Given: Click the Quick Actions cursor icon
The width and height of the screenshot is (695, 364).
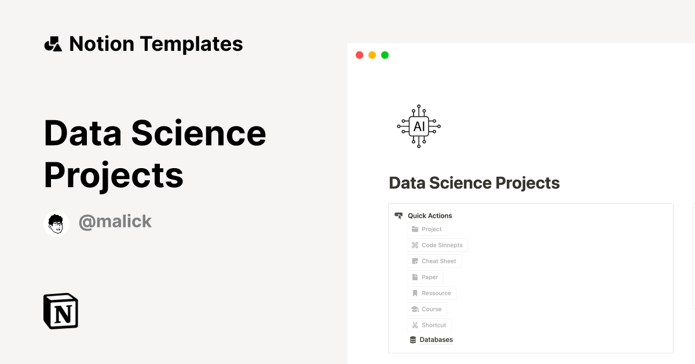Looking at the screenshot, I should pos(398,216).
